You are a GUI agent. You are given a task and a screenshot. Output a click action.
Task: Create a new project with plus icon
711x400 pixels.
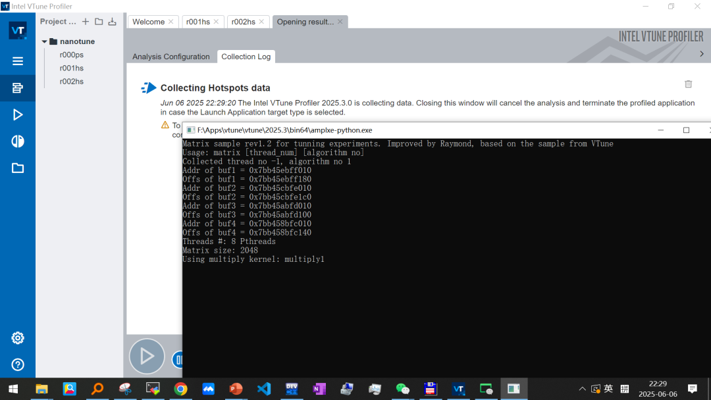(85, 21)
